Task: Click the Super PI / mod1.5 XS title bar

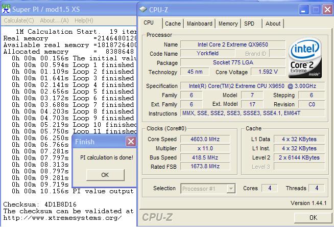Action: pyautogui.click(x=68, y=9)
